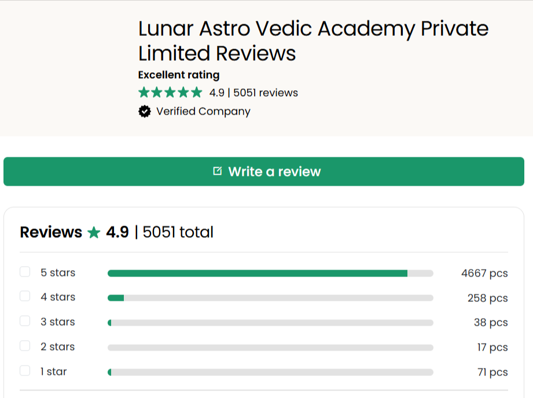The image size is (533, 398).
Task: Click the Write a review button
Action: click(266, 171)
